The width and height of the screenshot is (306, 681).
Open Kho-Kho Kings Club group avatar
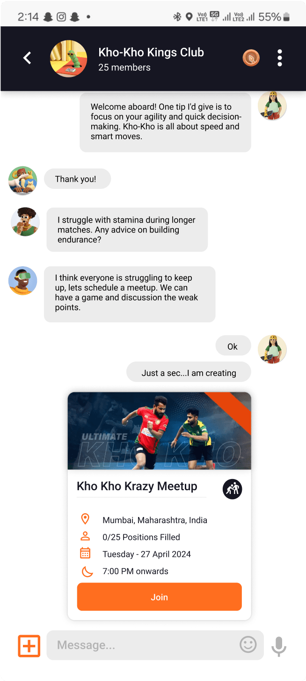pyautogui.click(x=68, y=58)
